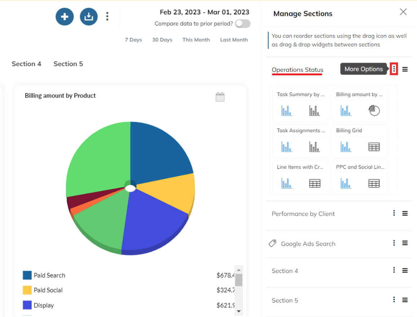The height and width of the screenshot is (317, 417).
Task: Click drag handle icon for Operations Status
Action: 405,69
